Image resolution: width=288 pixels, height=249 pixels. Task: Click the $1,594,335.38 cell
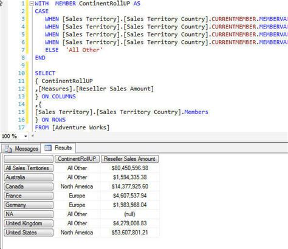tap(130, 177)
